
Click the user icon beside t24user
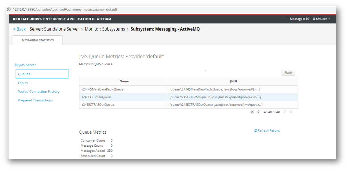pyautogui.click(x=314, y=19)
